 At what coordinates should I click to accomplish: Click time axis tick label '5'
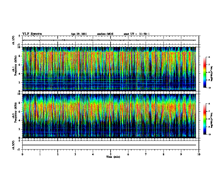coord(111,154)
